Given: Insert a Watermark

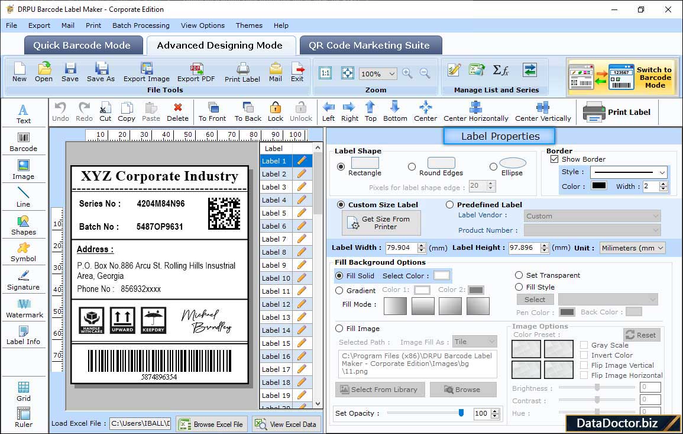Looking at the screenshot, I should pyautogui.click(x=24, y=308).
